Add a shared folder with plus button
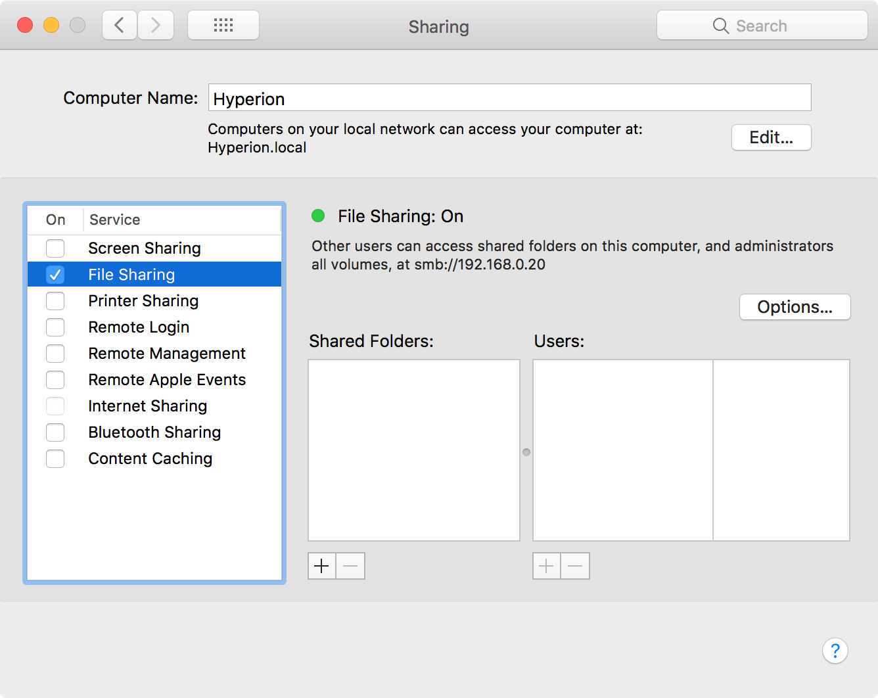This screenshot has height=698, width=878. (322, 566)
